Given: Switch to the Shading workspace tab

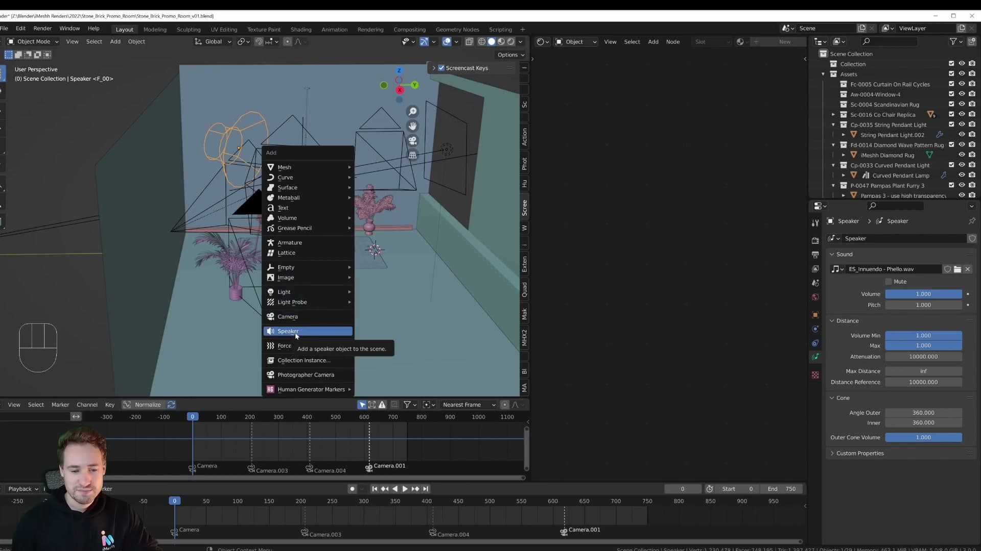Looking at the screenshot, I should 301,30.
